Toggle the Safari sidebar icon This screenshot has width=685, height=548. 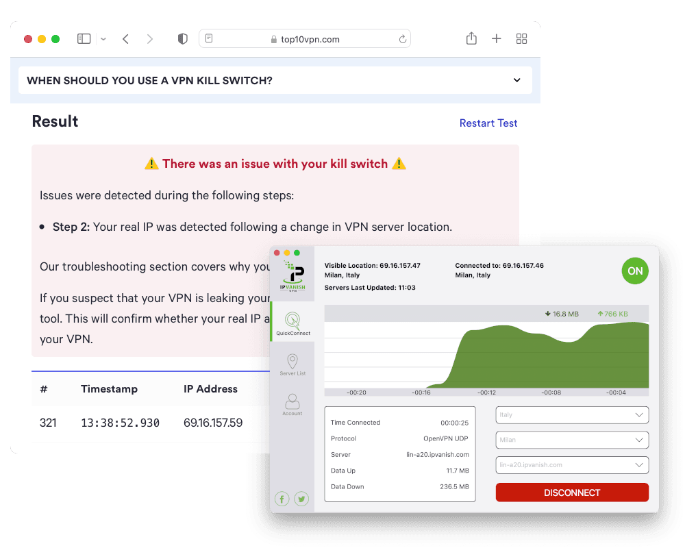[84, 39]
